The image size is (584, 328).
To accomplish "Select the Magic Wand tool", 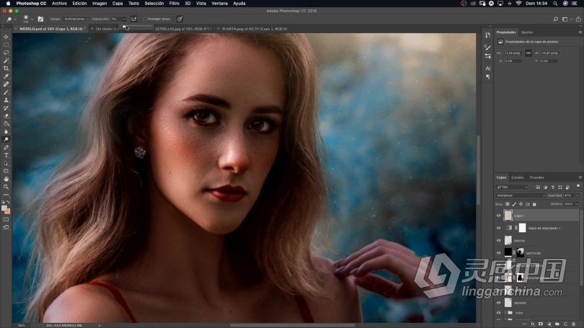I will (6, 61).
